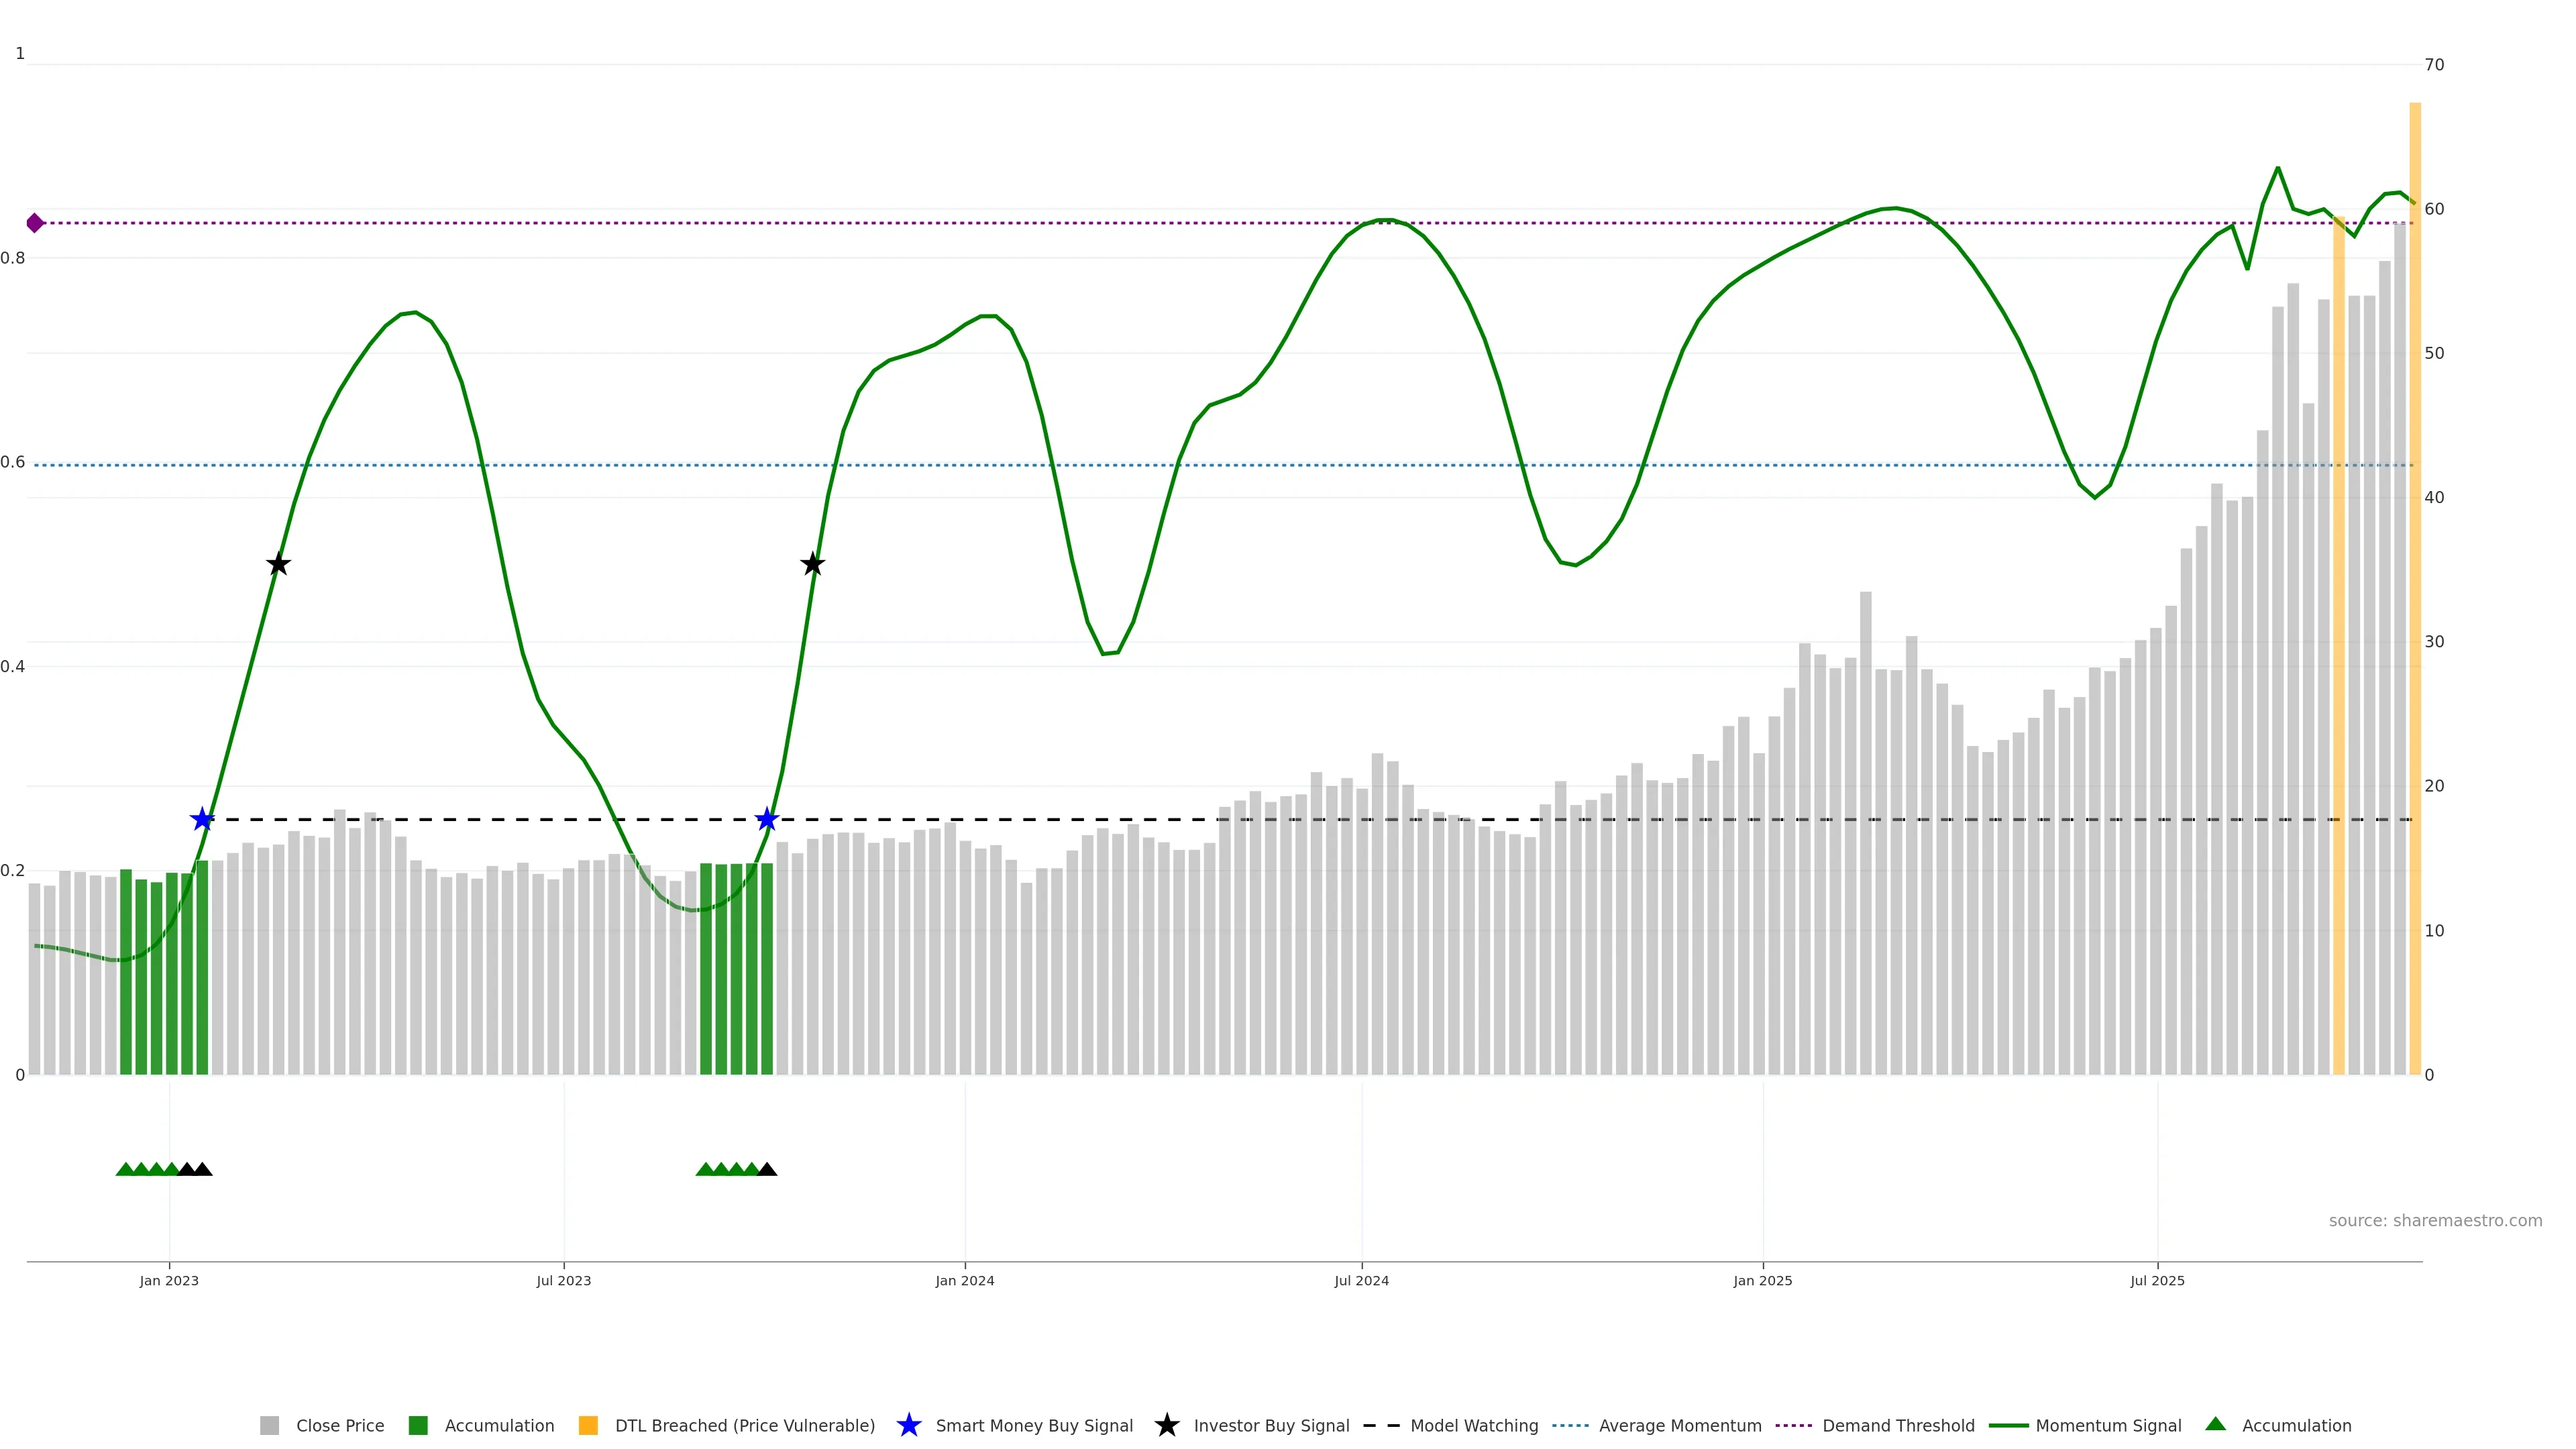Click the second blue star near Oct 2023
2576x1449 pixels.
(x=767, y=820)
